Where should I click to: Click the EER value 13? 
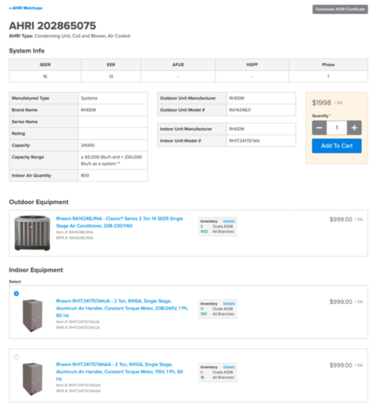[111, 76]
